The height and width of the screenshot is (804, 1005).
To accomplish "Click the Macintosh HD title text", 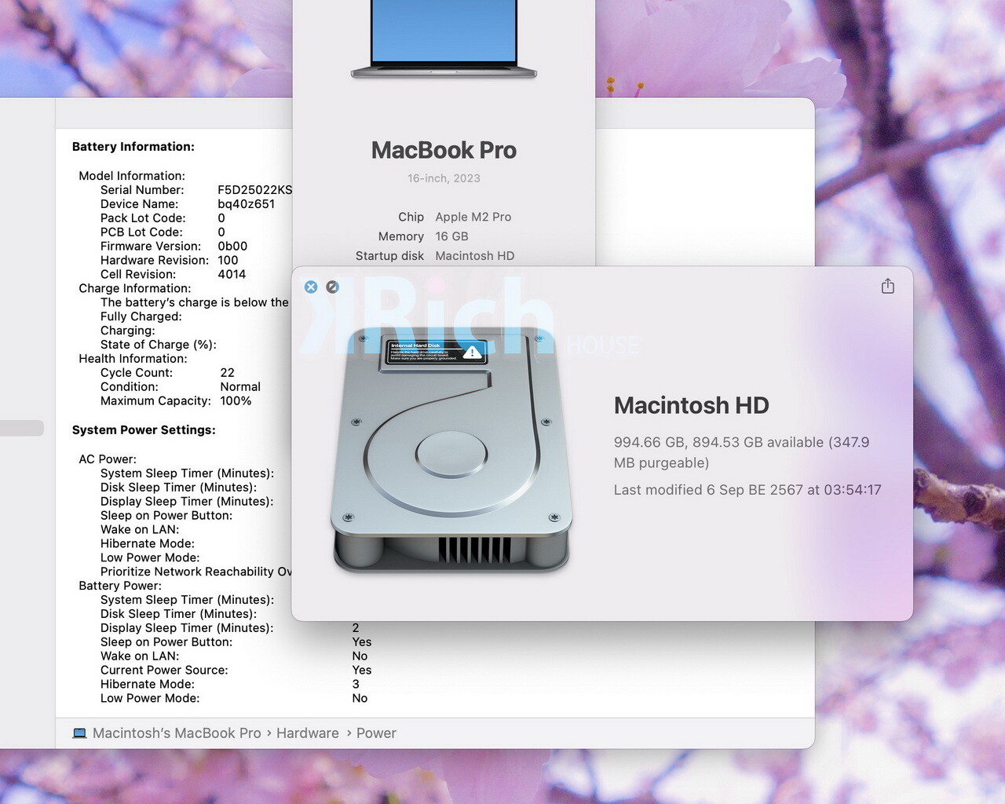I will click(x=692, y=405).
